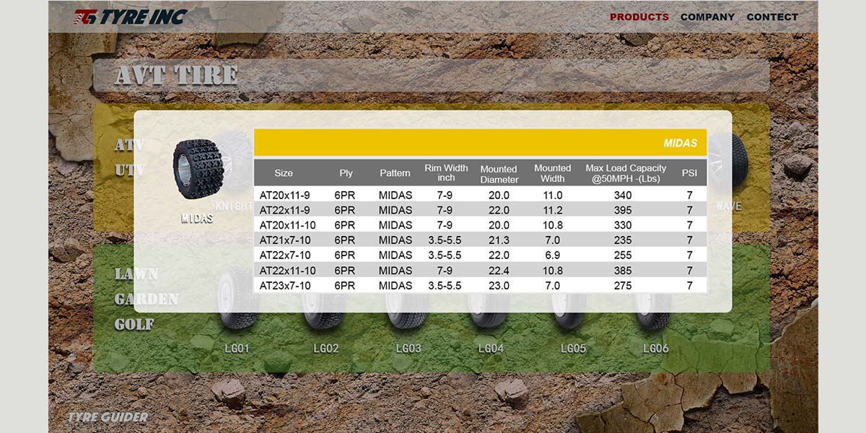This screenshot has height=433, width=866.
Task: Select the ATV category label
Action: tap(130, 145)
